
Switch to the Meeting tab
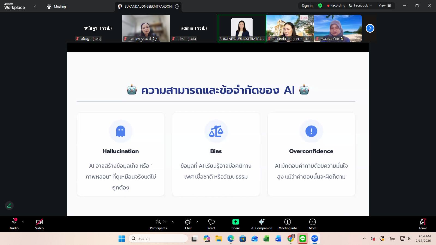[56, 6]
